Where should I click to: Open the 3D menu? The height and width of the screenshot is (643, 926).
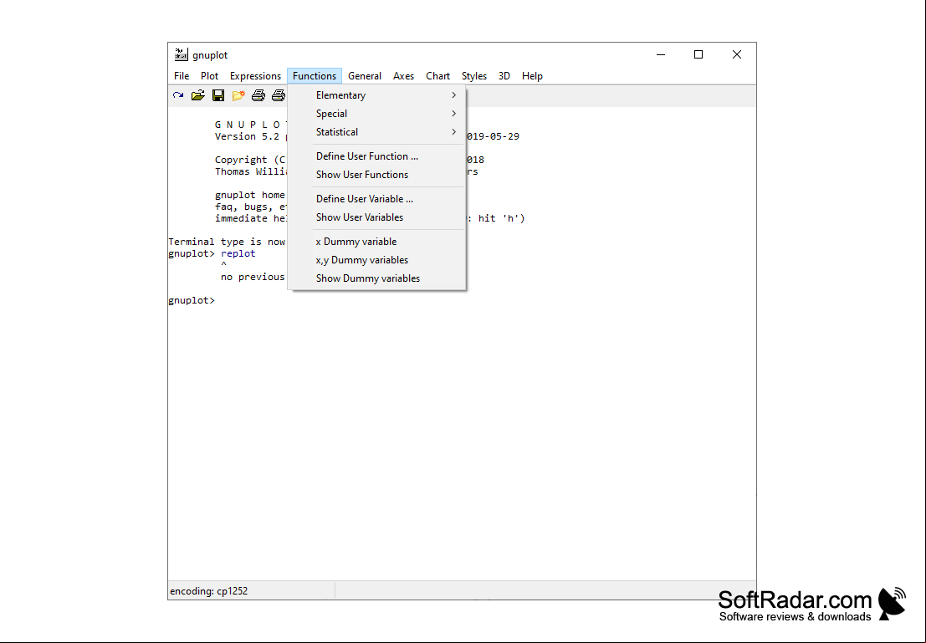504,76
